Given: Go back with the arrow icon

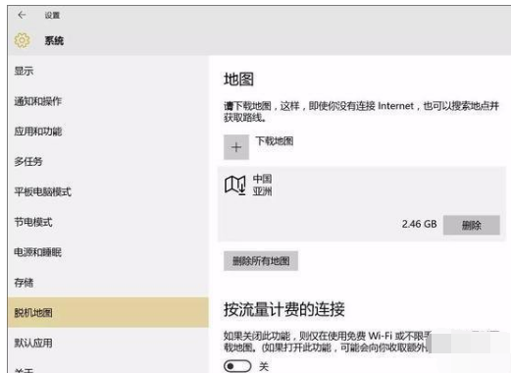Looking at the screenshot, I should 22,15.
